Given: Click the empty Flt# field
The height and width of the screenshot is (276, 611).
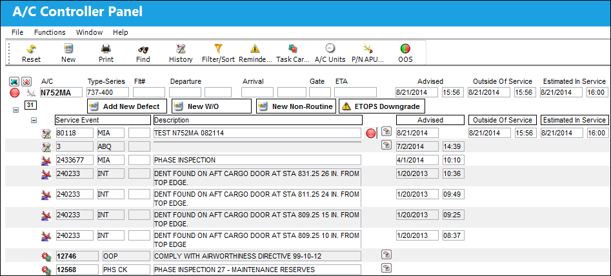Looking at the screenshot, I should [x=149, y=93].
